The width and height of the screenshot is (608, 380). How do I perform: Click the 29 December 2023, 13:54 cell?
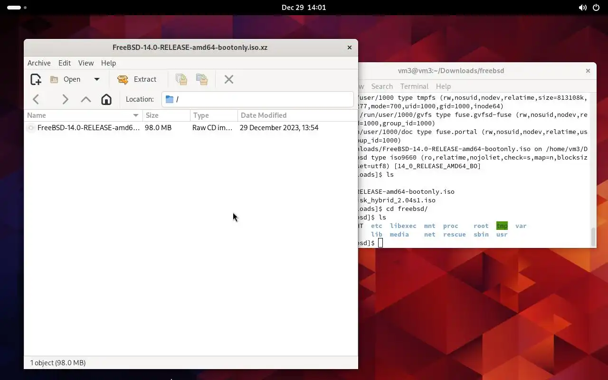279,128
